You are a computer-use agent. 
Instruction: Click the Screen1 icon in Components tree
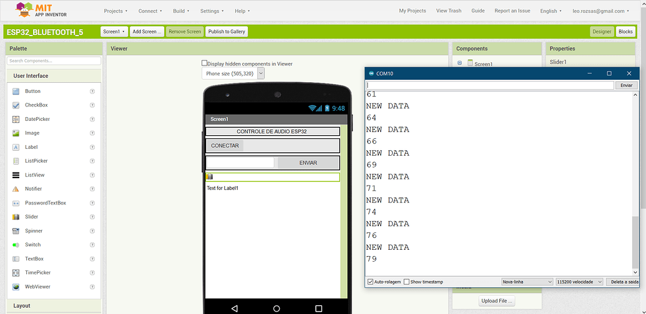[470, 64]
